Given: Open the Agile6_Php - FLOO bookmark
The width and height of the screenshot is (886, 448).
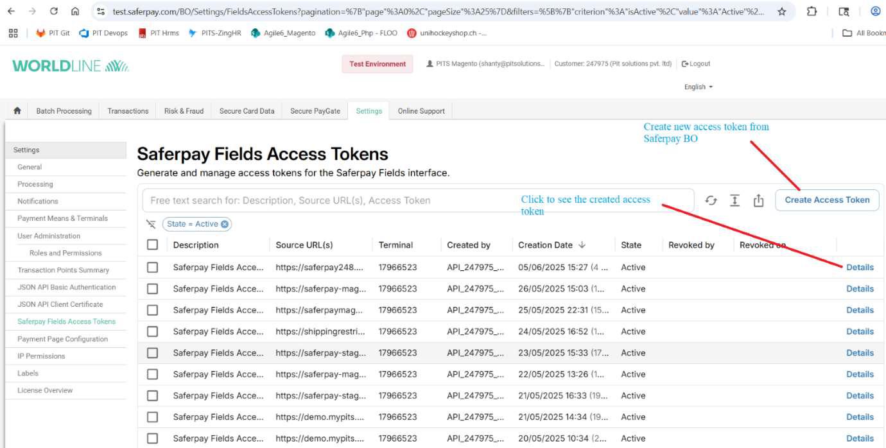Looking at the screenshot, I should coord(361,33).
